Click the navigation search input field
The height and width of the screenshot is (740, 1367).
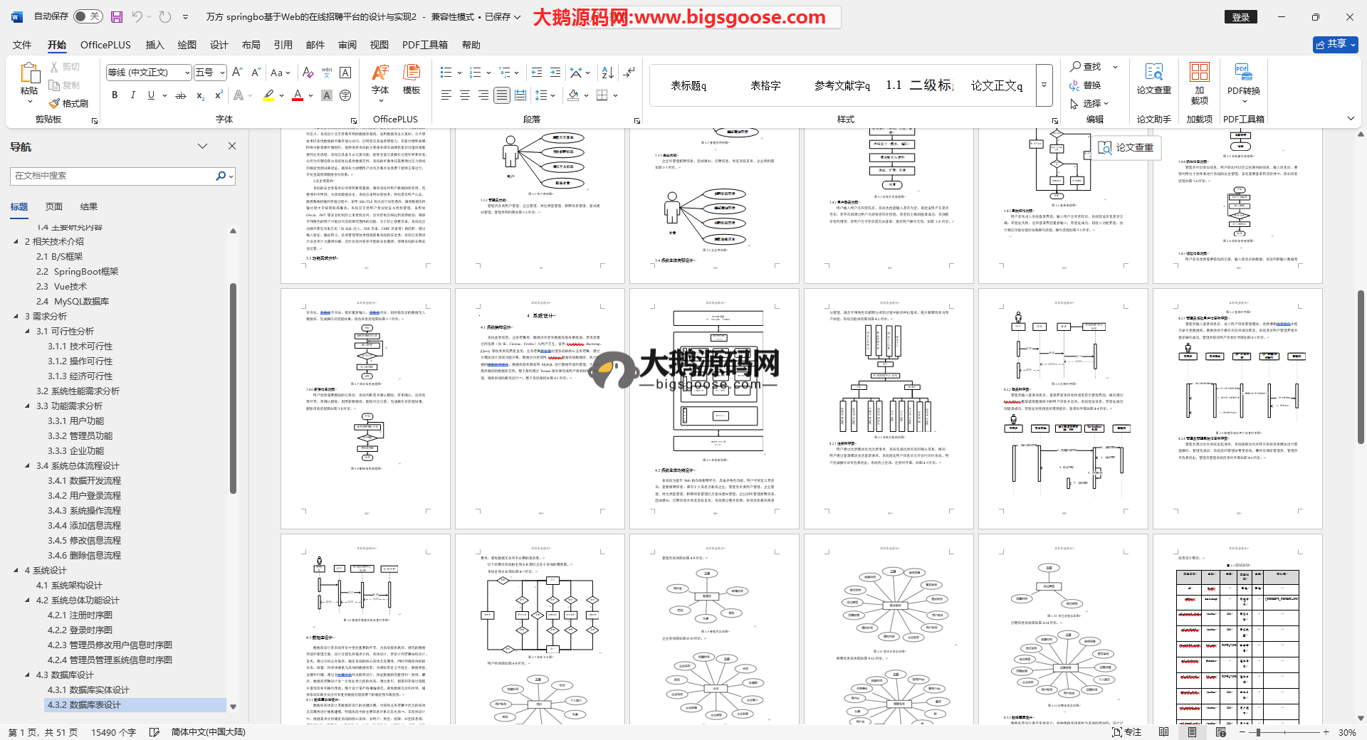(114, 176)
